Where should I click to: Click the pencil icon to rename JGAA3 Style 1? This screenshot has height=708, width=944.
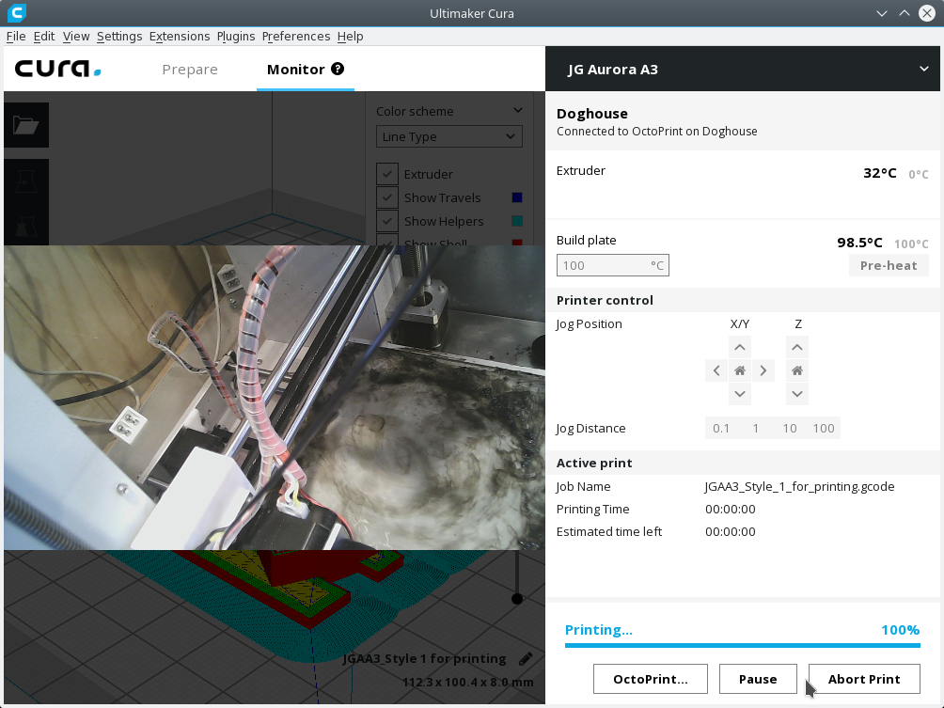tap(525, 658)
